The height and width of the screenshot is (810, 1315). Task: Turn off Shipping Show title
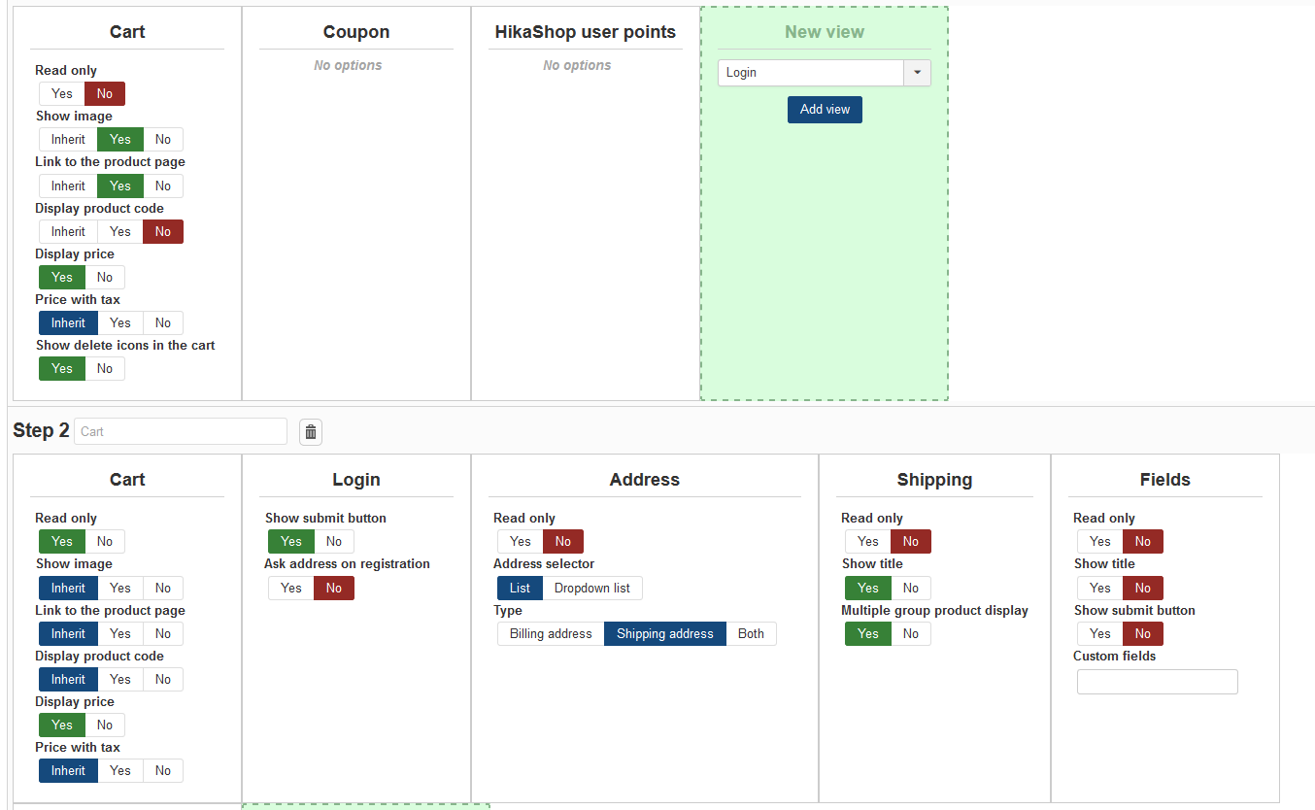[911, 589]
